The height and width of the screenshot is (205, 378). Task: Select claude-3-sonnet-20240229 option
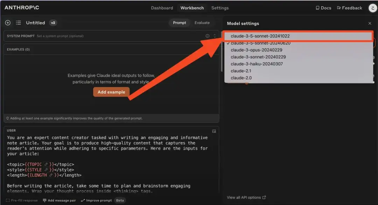click(x=299, y=57)
